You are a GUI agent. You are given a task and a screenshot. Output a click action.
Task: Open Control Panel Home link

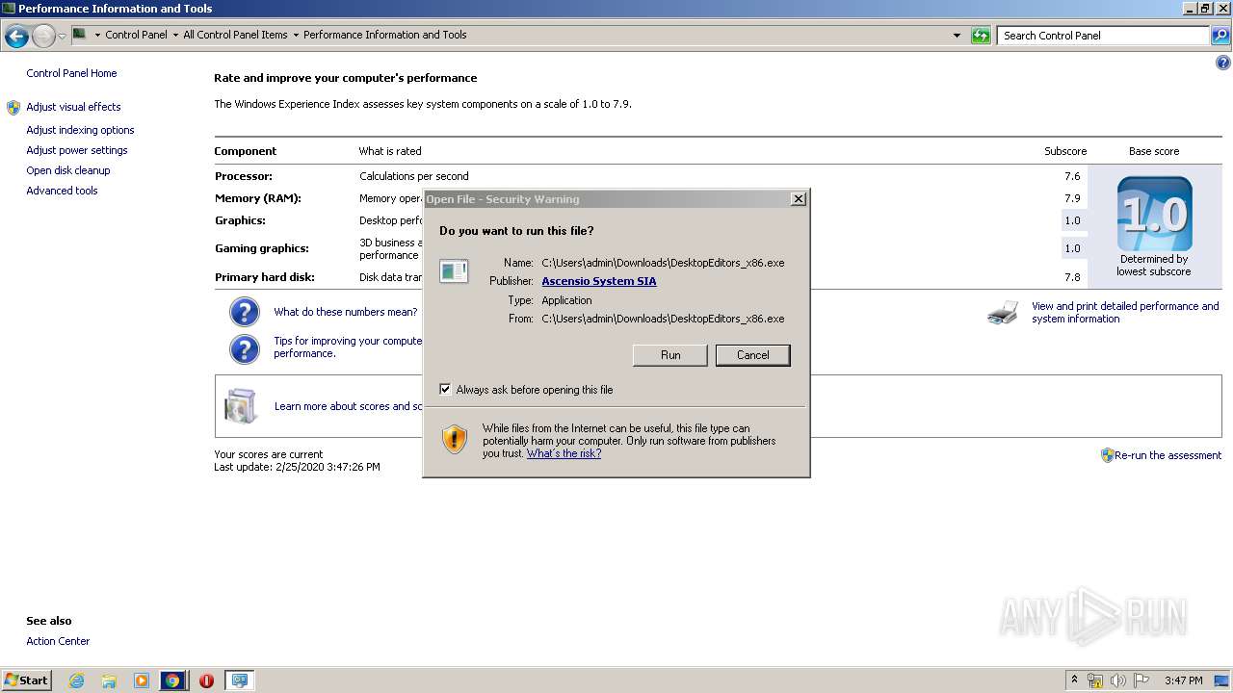click(x=71, y=73)
